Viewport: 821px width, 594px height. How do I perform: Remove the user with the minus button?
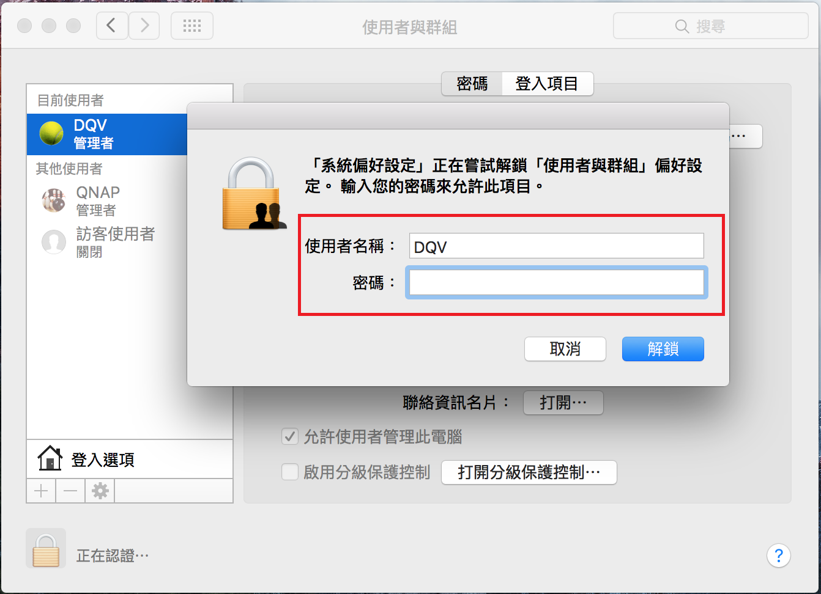[70, 491]
